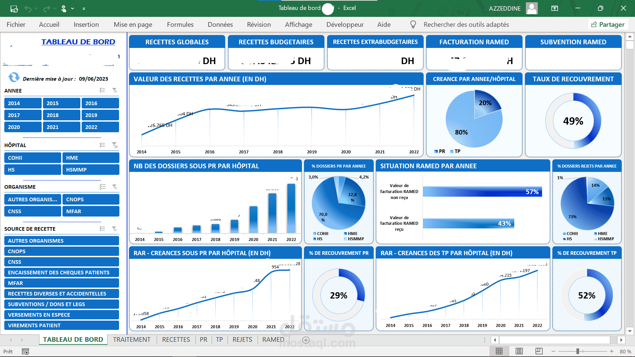Click vertical scrollbar down arrow
The image size is (635, 357).
[630, 331]
